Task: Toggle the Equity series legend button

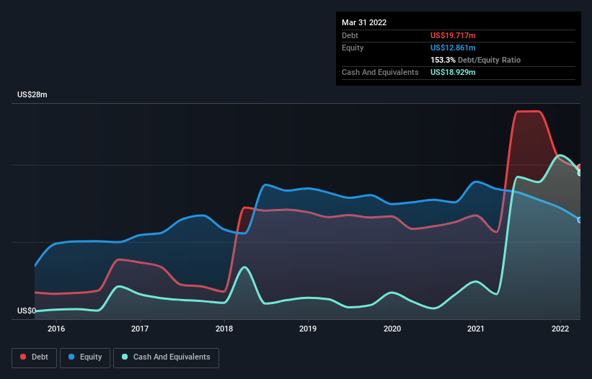Action: click(x=85, y=357)
